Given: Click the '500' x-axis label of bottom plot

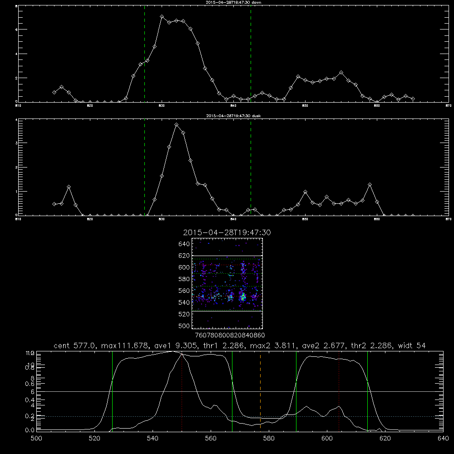Looking at the screenshot, I should click(36, 439).
